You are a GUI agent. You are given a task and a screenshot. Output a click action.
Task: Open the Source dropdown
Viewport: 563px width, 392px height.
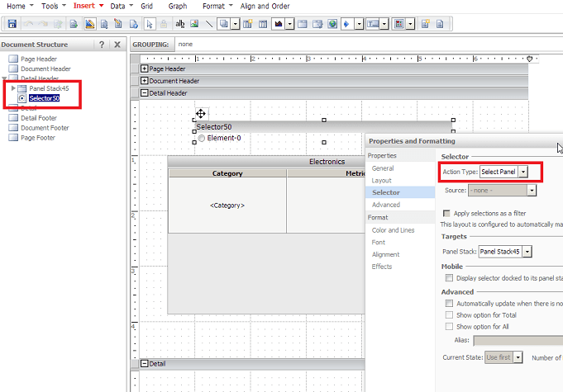532,191
